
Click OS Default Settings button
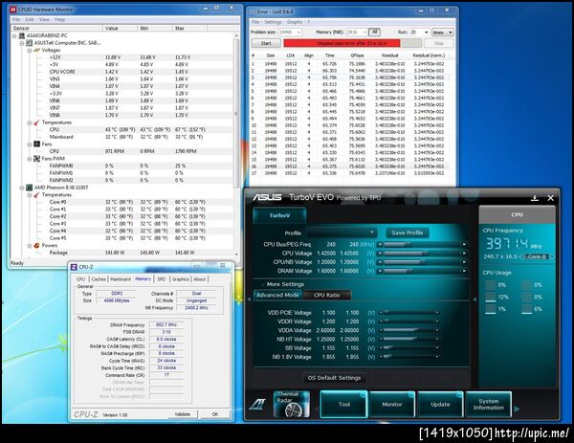click(334, 378)
